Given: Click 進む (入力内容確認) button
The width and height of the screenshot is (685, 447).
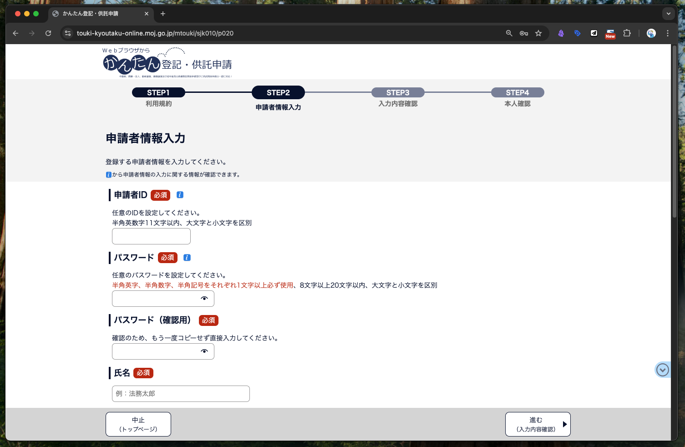Looking at the screenshot, I should (x=538, y=424).
